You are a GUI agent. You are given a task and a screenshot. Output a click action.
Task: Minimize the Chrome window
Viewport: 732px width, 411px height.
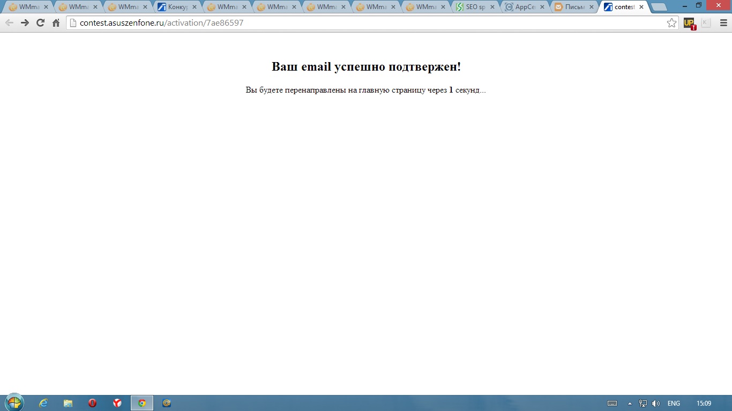coord(685,5)
